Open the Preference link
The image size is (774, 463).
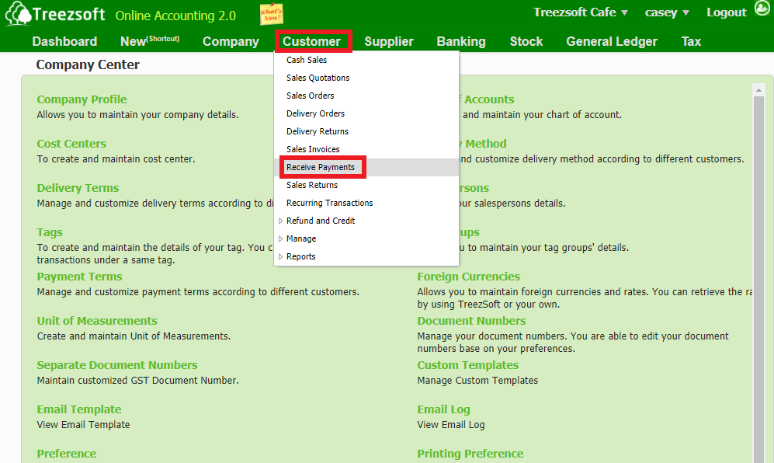(67, 454)
